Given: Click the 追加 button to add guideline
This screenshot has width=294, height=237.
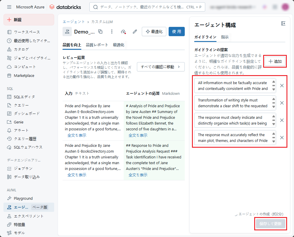Looking at the screenshot, I should pyautogui.click(x=275, y=61).
